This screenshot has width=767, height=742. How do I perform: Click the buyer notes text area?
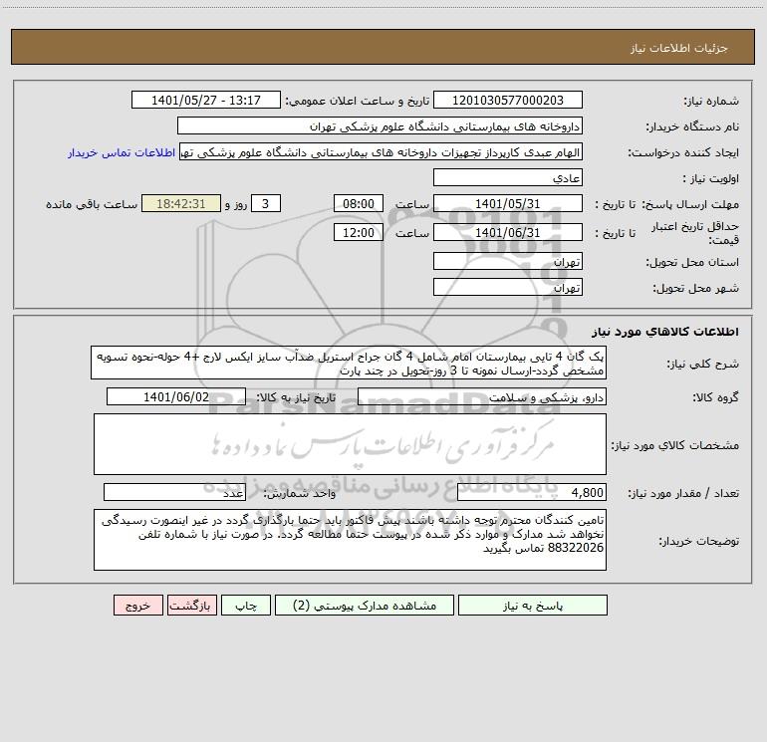[350, 540]
